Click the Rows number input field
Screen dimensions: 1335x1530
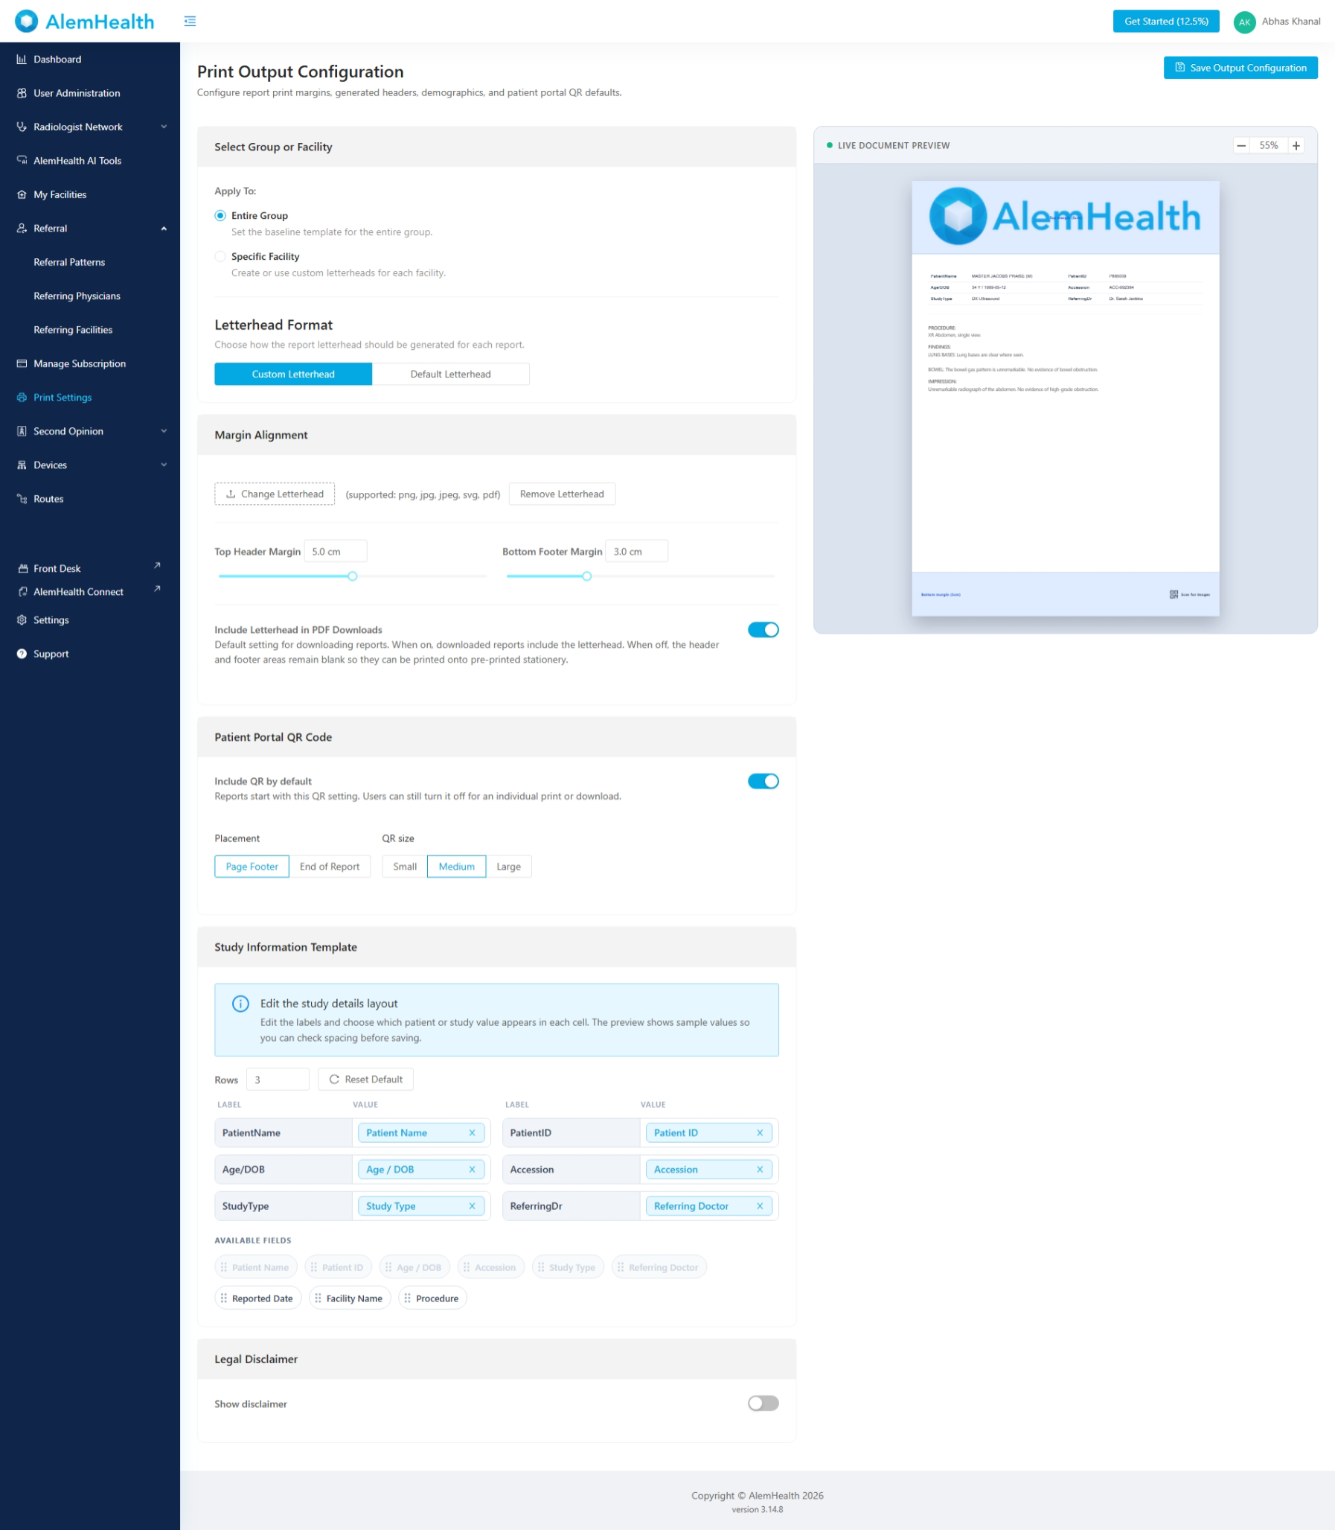coord(277,1080)
